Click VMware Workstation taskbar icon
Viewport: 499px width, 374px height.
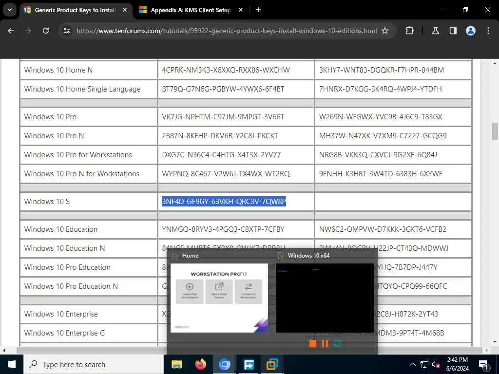tap(272, 364)
